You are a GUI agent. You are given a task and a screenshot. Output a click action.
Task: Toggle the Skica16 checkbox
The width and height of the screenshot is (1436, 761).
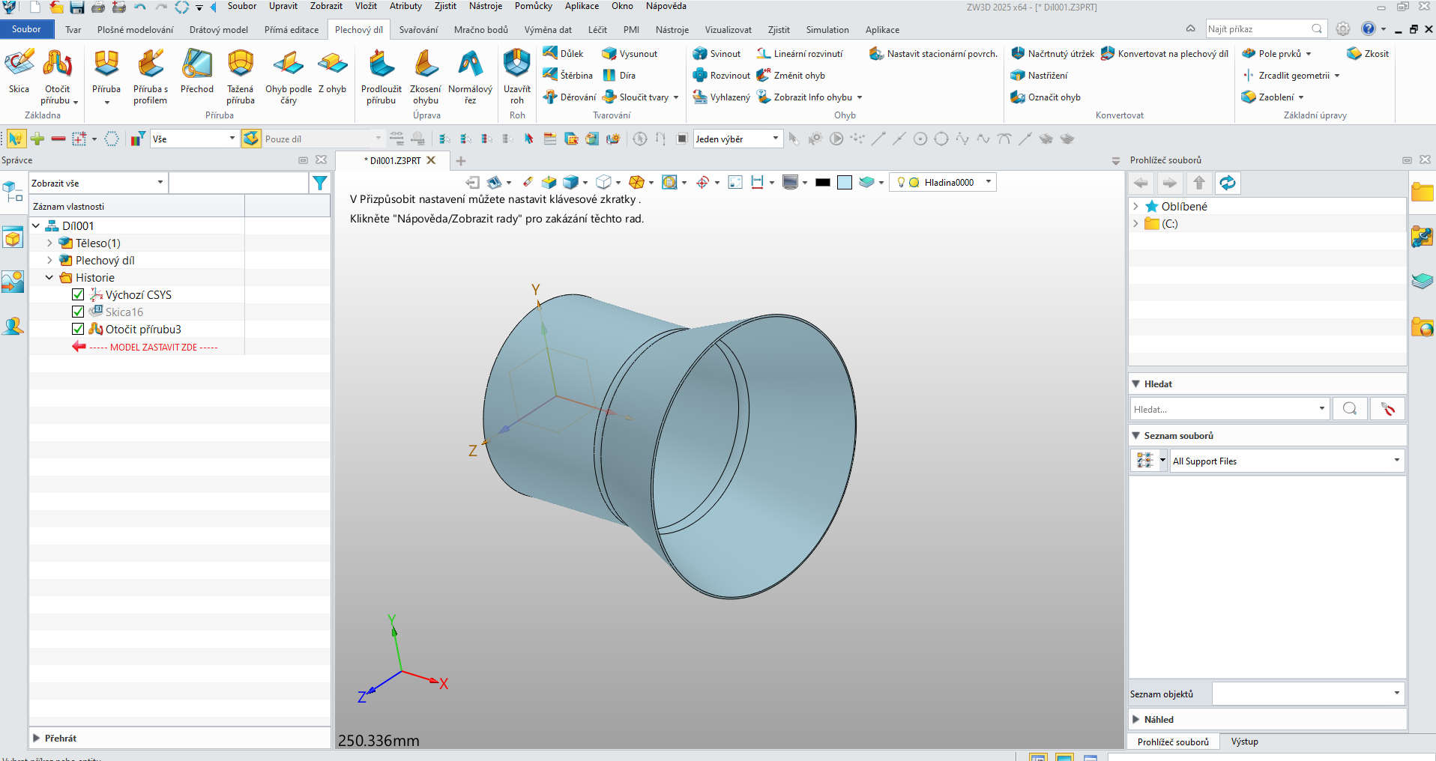(78, 312)
